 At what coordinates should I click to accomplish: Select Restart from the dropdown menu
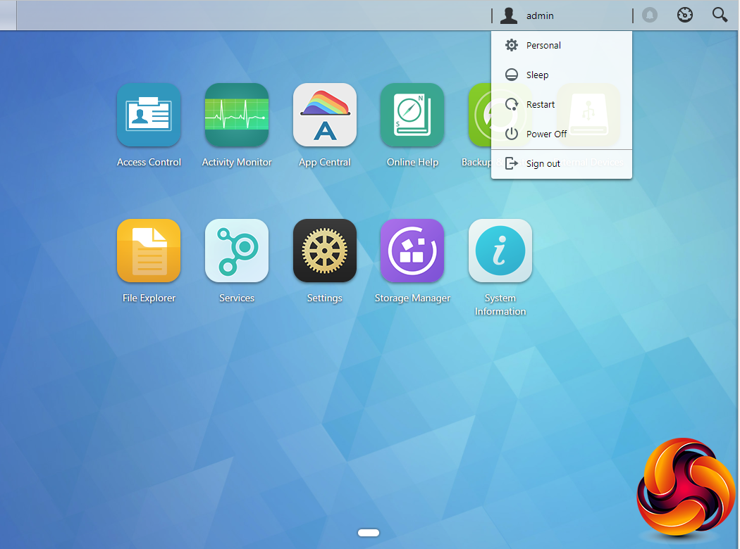(x=562, y=104)
